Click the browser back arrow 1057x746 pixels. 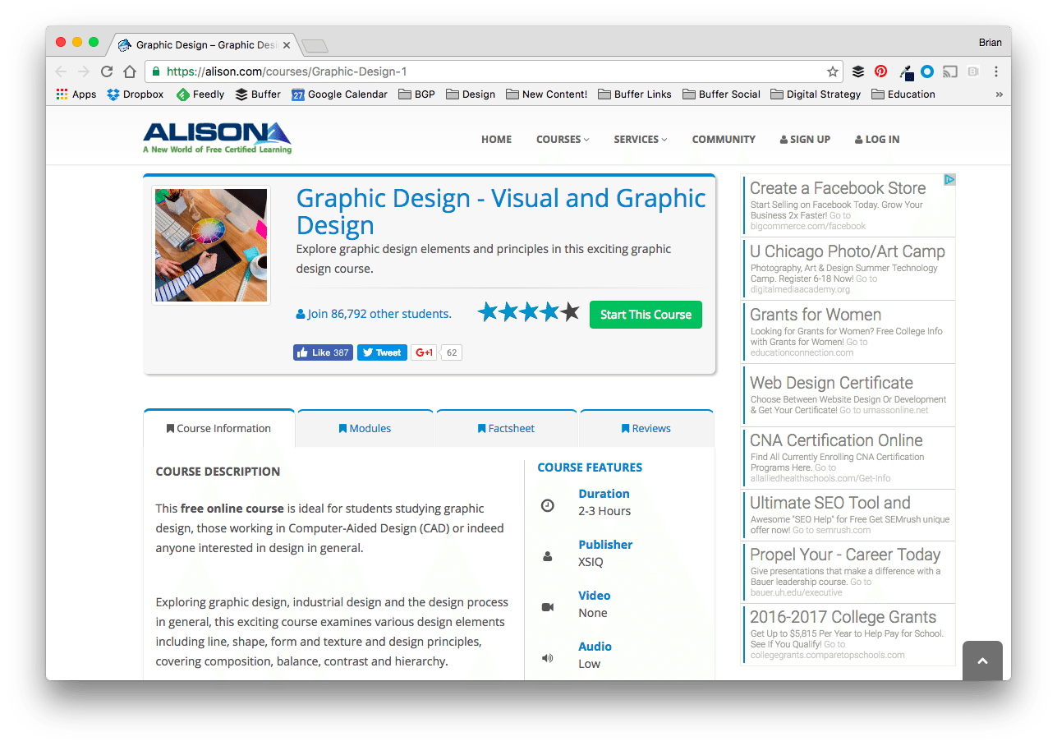coord(62,71)
